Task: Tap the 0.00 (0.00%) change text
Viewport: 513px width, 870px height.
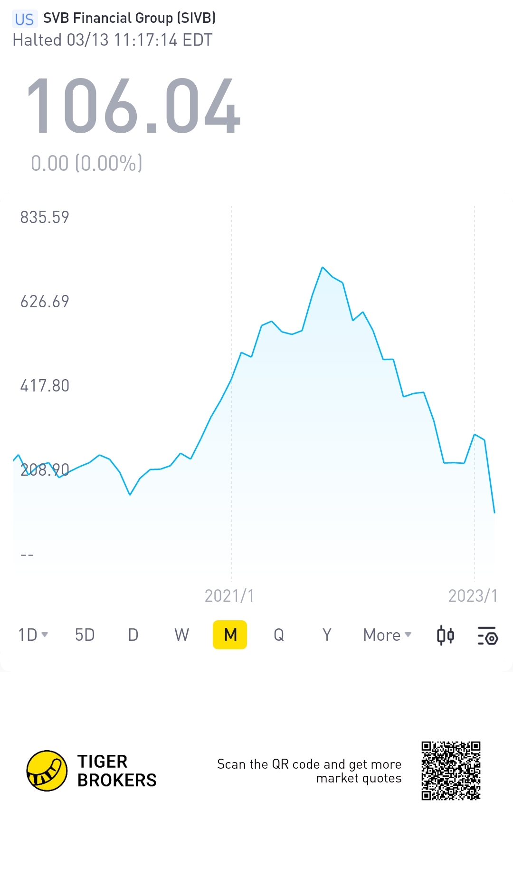Action: pyautogui.click(x=86, y=163)
